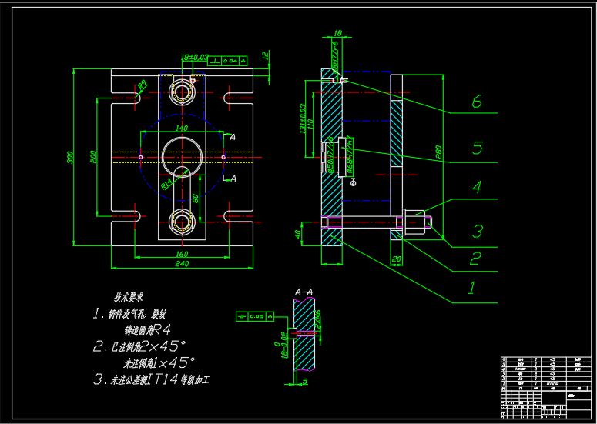The height and width of the screenshot is (424, 597).
Task: Pick the 80 slot length dimension
Action: [x=195, y=198]
